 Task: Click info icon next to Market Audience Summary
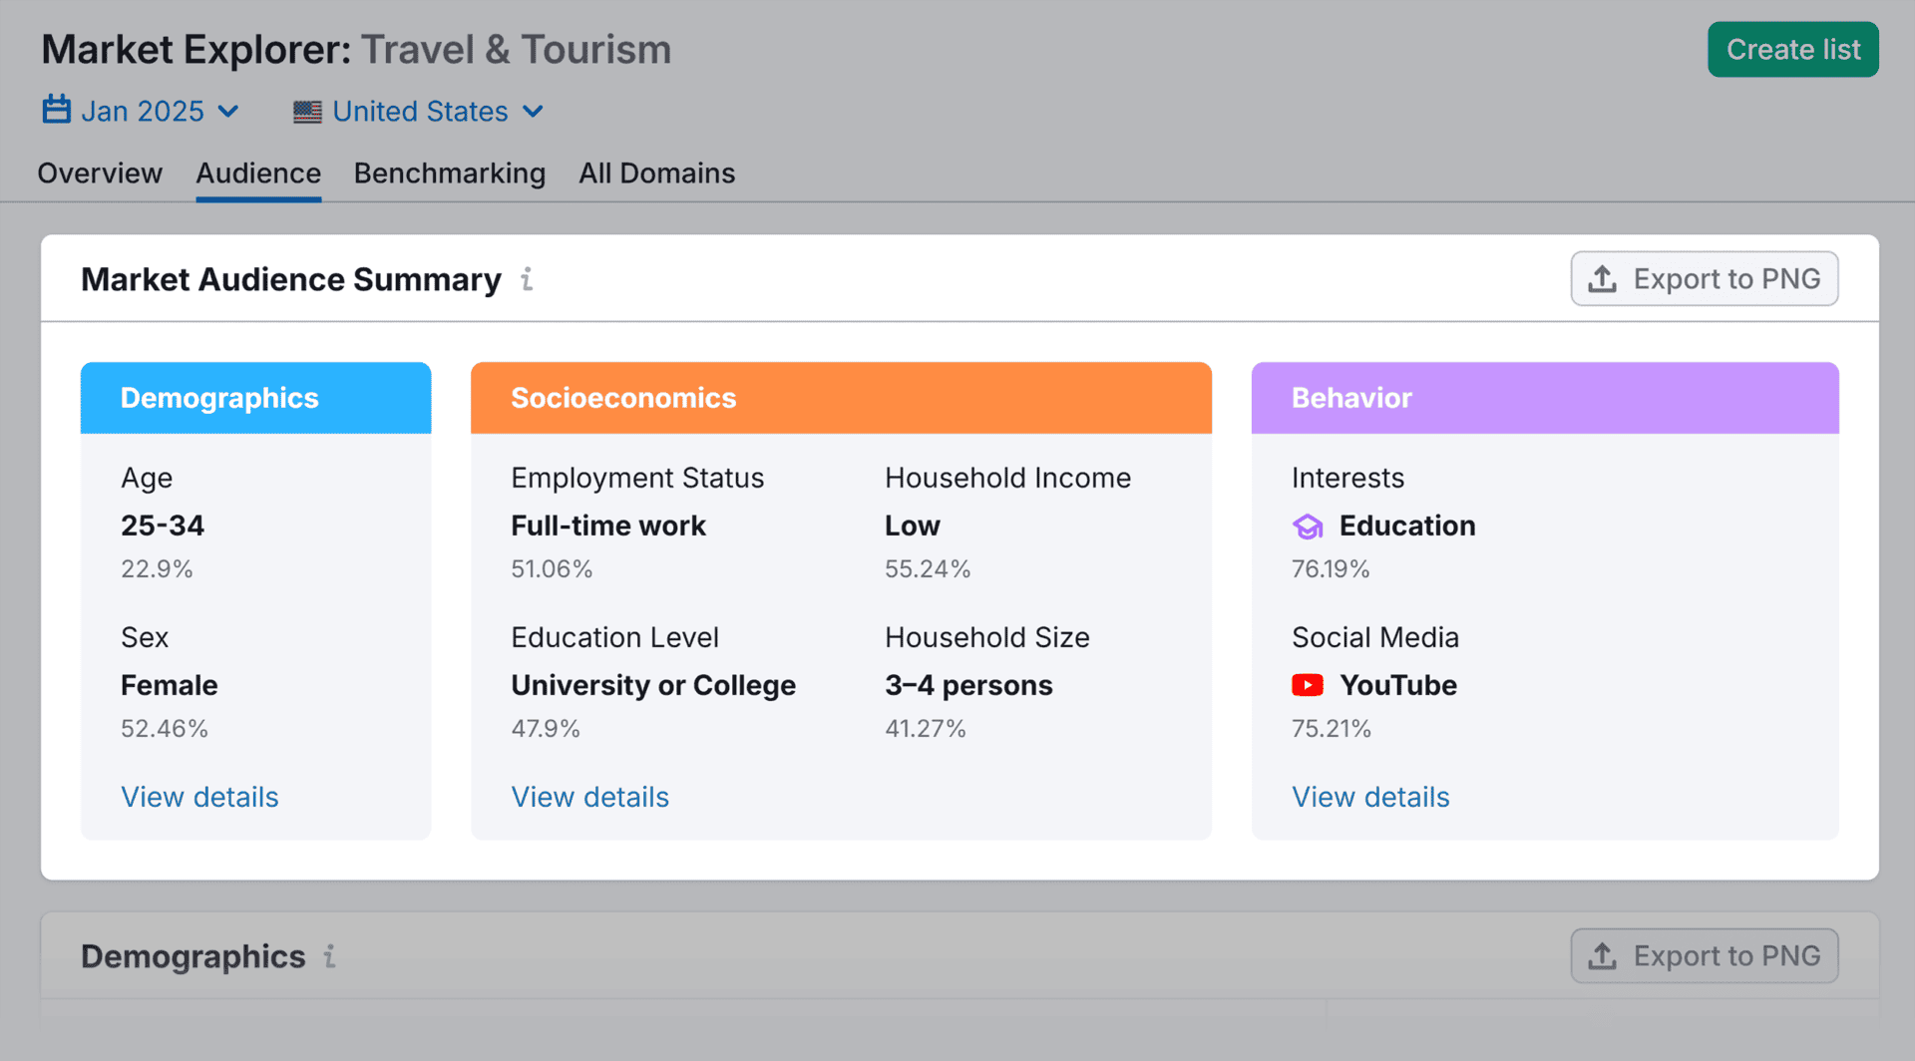click(x=527, y=279)
